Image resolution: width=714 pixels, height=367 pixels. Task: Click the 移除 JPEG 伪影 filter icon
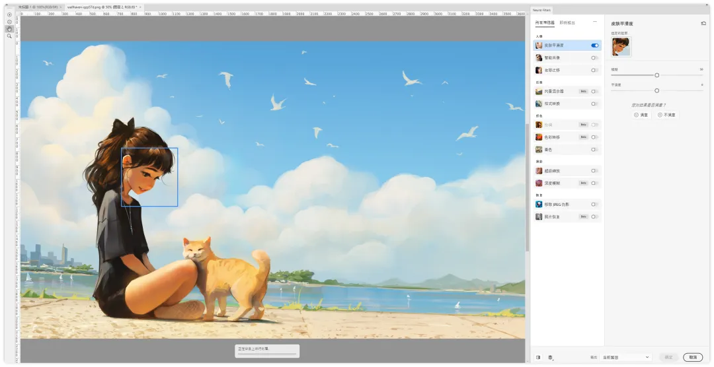click(x=539, y=205)
